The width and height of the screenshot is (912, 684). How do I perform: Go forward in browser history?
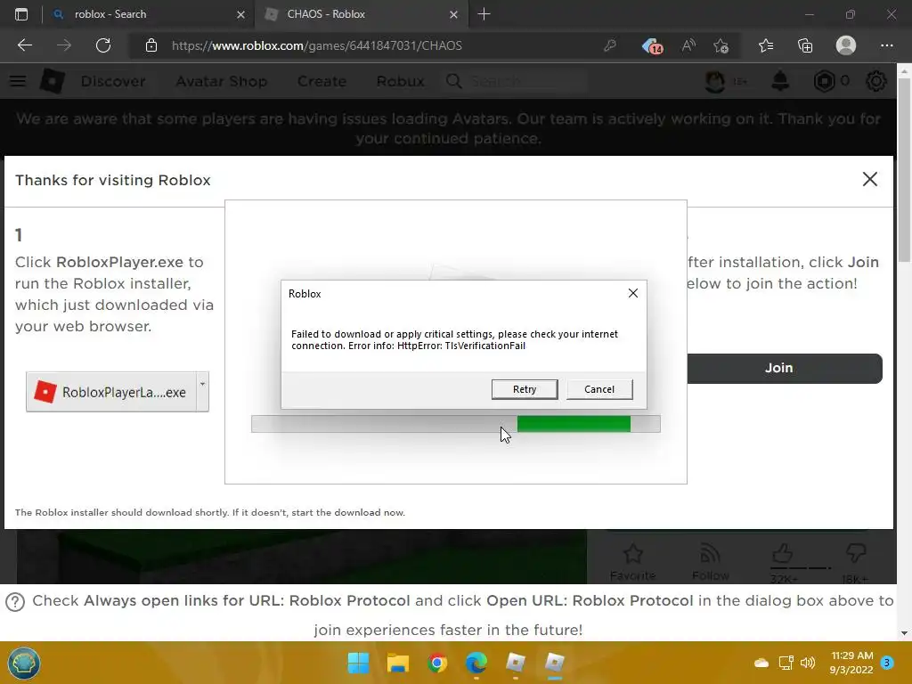(x=64, y=45)
